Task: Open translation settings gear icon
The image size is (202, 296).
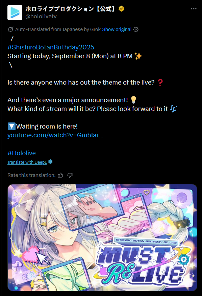Action: 136,29
